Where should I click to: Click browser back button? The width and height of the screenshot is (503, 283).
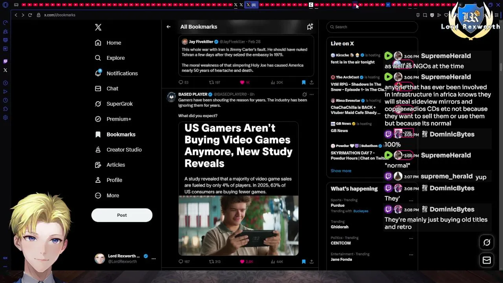(16, 15)
